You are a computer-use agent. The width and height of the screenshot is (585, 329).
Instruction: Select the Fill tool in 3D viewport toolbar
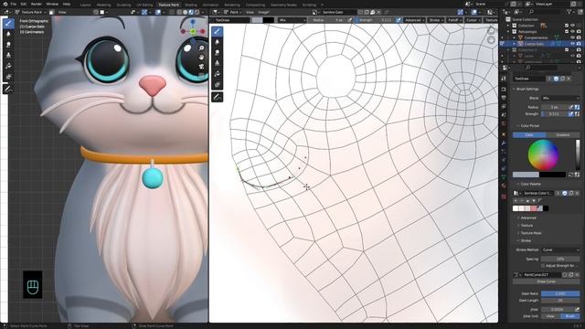click(8, 66)
